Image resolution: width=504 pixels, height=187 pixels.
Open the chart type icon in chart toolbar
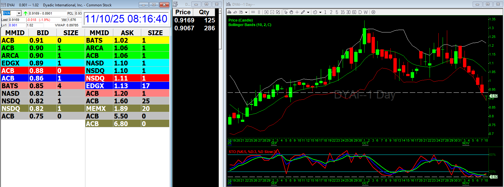point(229,12)
